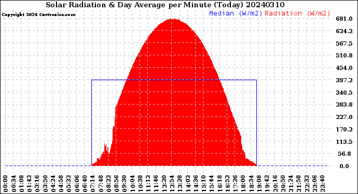This screenshot has width=358, height=194.
Task: Click the 16:18 time label
Action: point(219,184)
